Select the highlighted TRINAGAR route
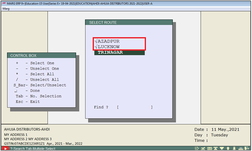This screenshot has width=252, height=151. [120, 52]
